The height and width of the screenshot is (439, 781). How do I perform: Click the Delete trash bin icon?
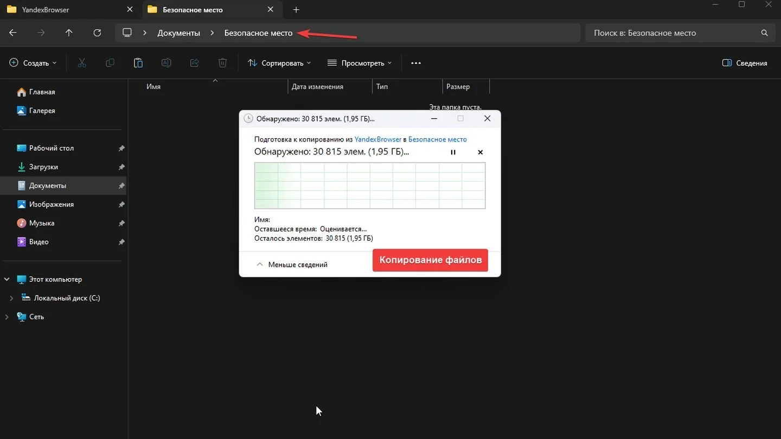coord(222,63)
